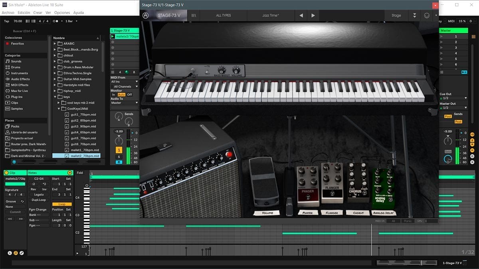
Task: Toggle groove hot-swap icon
Action: pyautogui.click(x=22, y=201)
